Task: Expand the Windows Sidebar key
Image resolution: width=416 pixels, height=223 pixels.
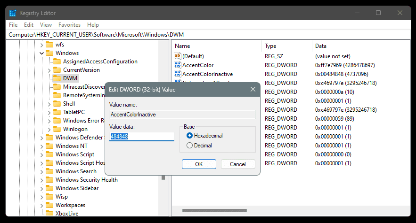Action: tap(41, 189)
